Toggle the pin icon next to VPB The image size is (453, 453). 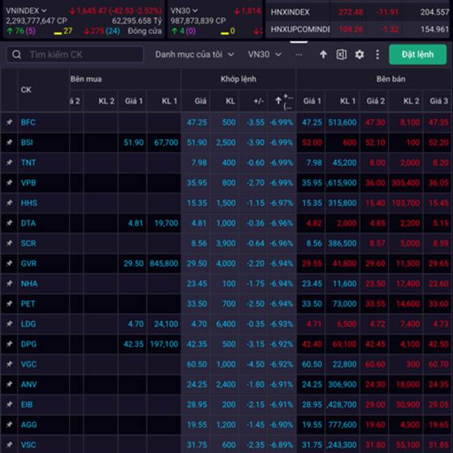click(9, 183)
